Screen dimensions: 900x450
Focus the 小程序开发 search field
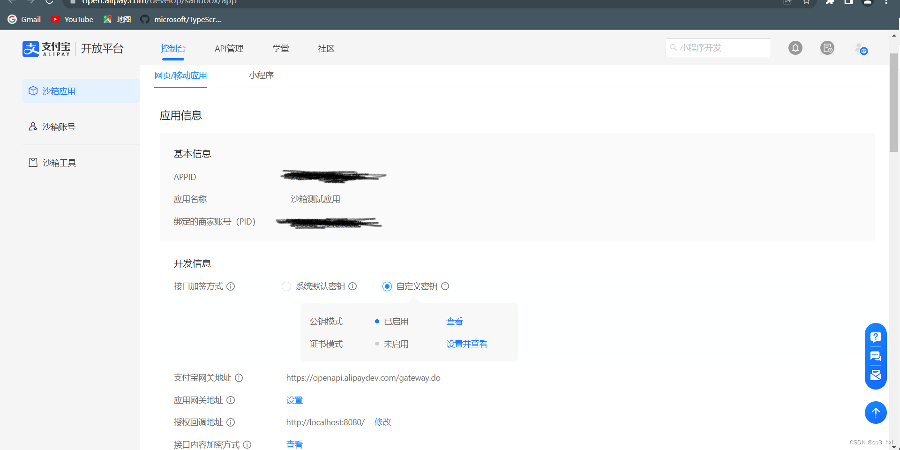click(x=718, y=48)
